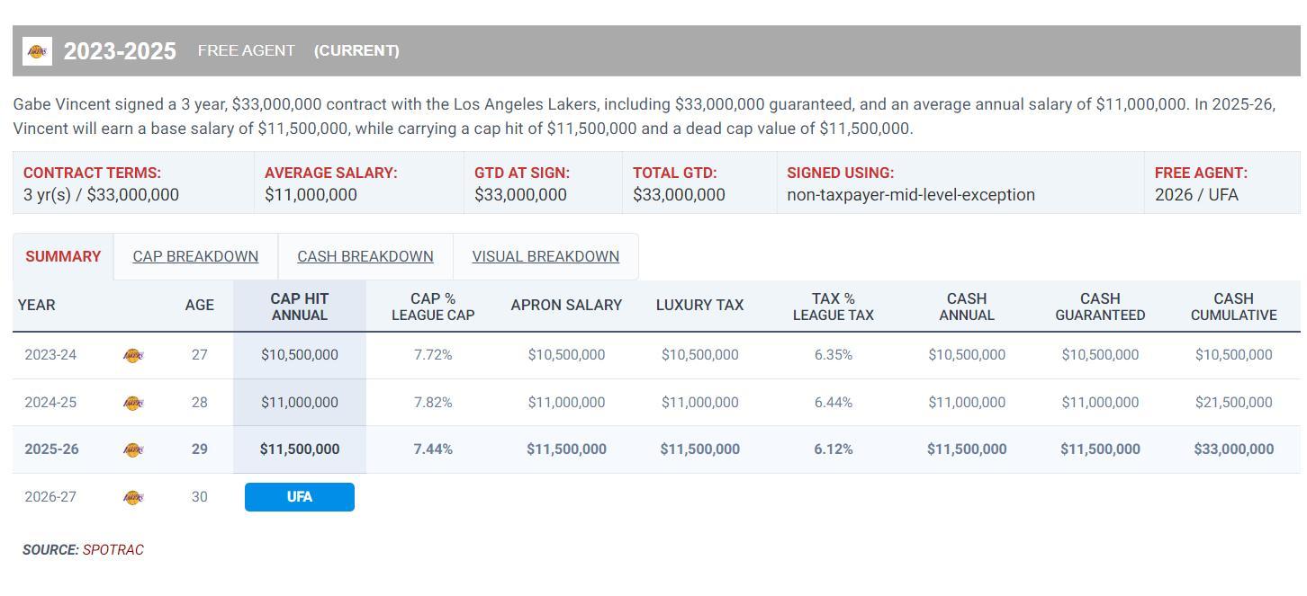Click the Cap Hit Annual column header
Image resolution: width=1307 pixels, height=596 pixels.
(x=300, y=307)
